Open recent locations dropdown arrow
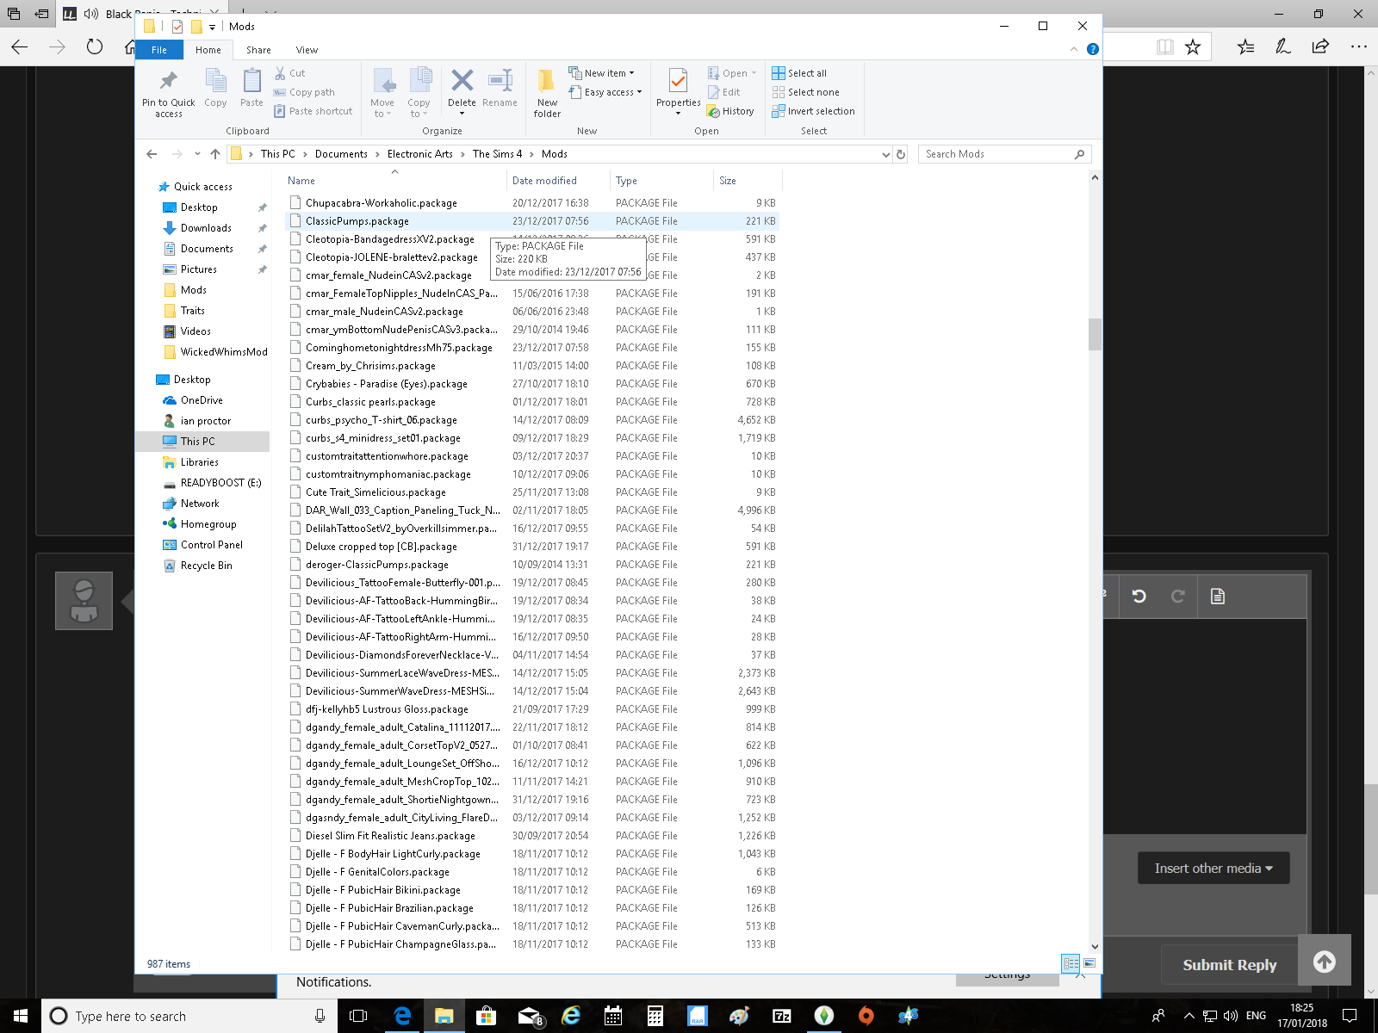Image resolution: width=1378 pixels, height=1033 pixels. pyautogui.click(x=197, y=154)
